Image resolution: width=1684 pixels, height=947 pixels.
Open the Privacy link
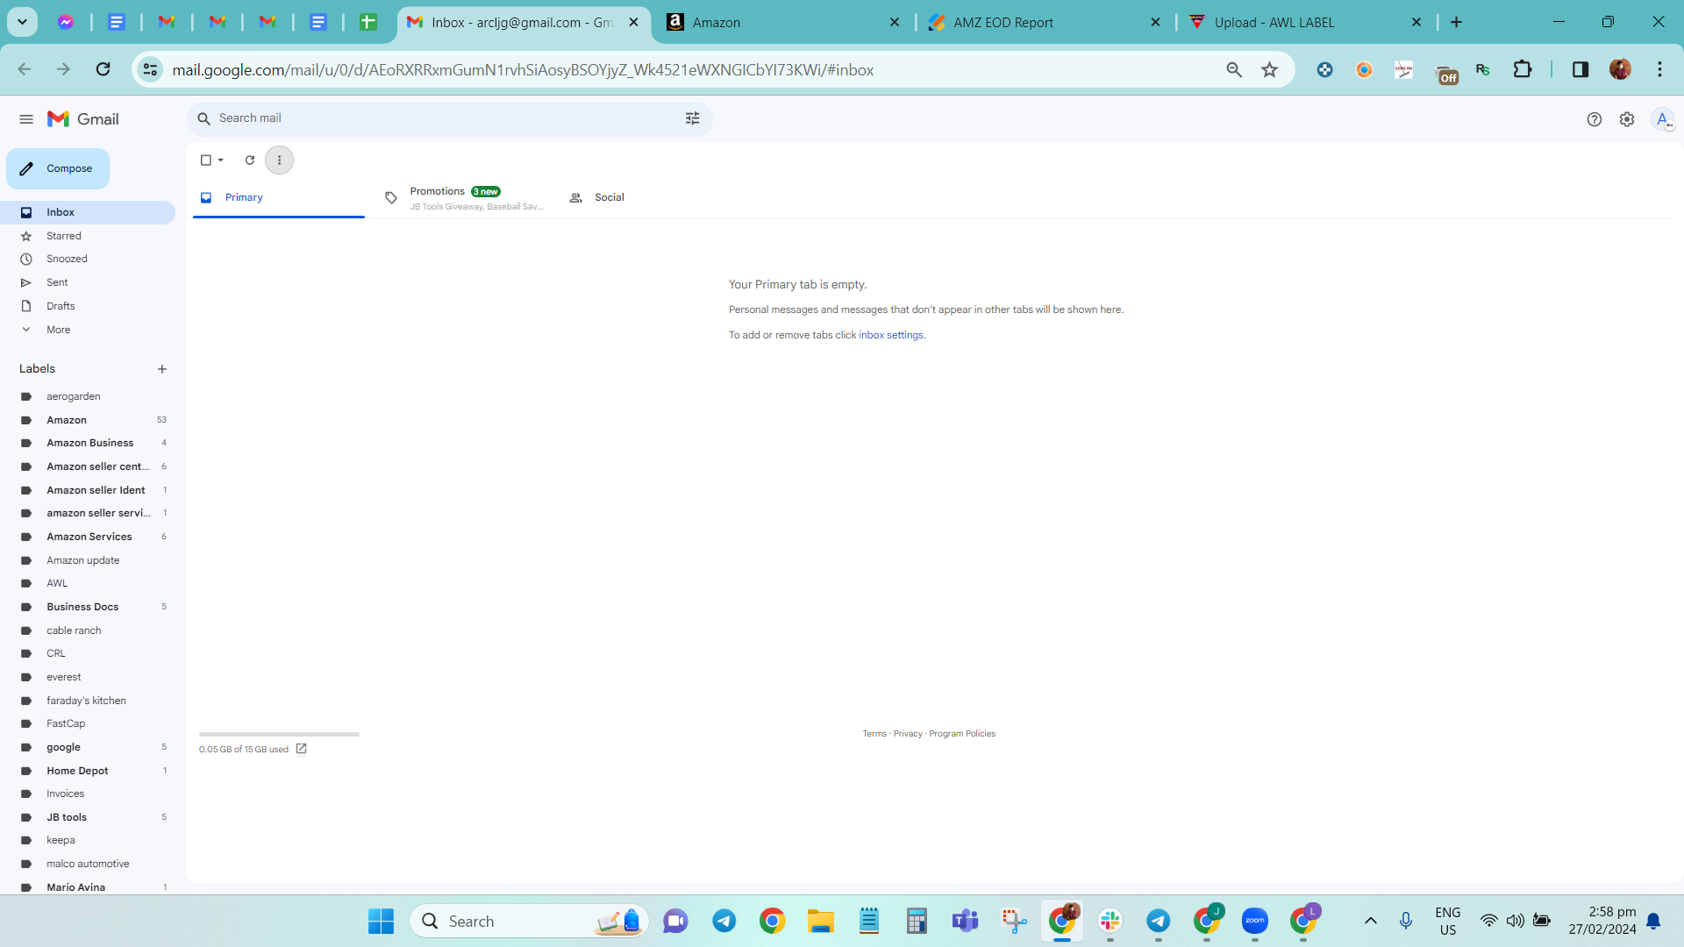908,734
